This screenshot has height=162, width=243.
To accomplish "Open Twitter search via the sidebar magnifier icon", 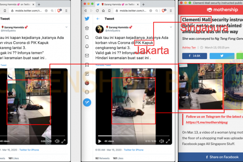I will (x=87, y=37).
